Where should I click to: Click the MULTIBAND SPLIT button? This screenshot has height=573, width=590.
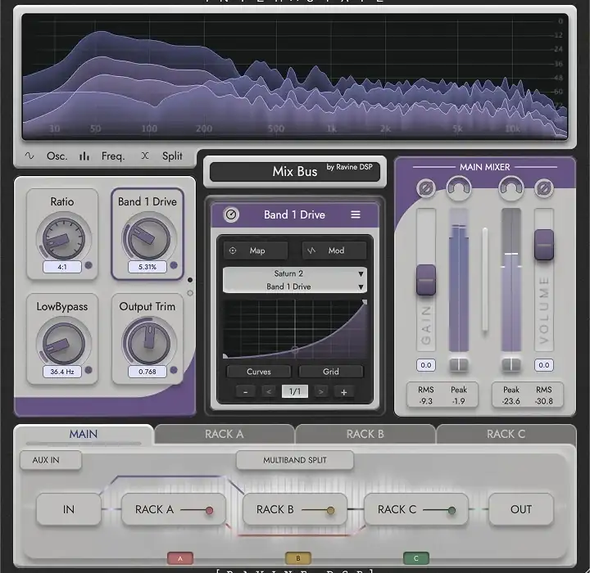point(295,460)
